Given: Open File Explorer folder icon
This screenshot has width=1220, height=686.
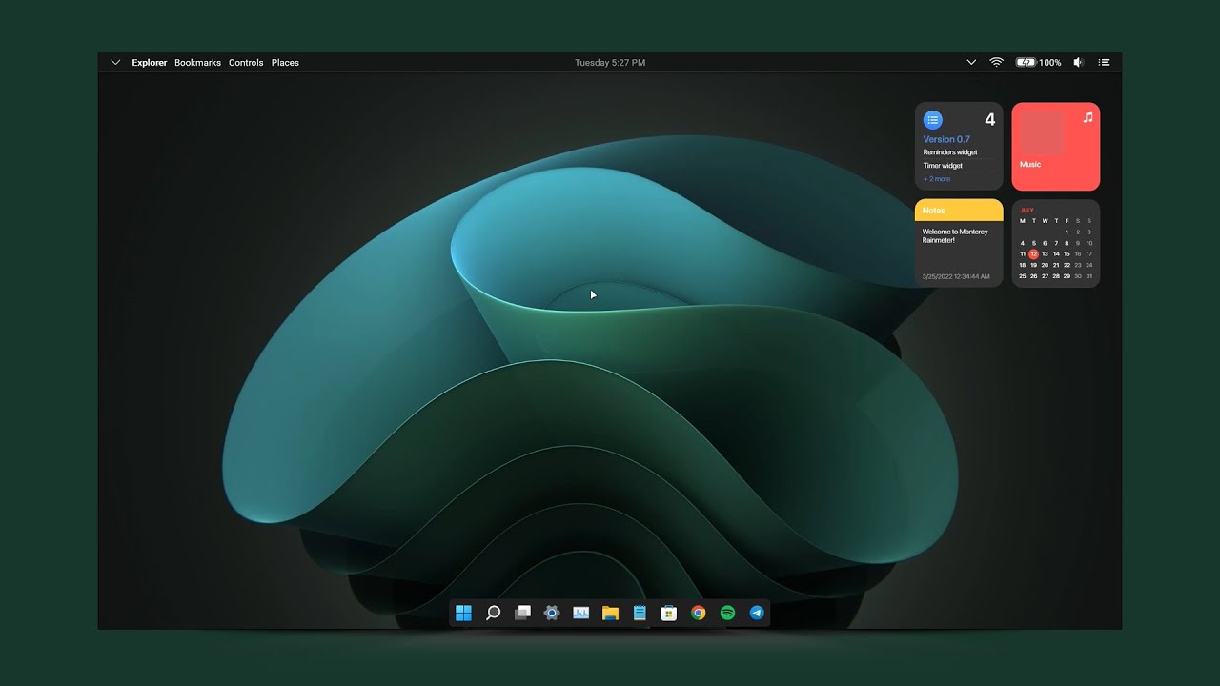Looking at the screenshot, I should (x=610, y=614).
